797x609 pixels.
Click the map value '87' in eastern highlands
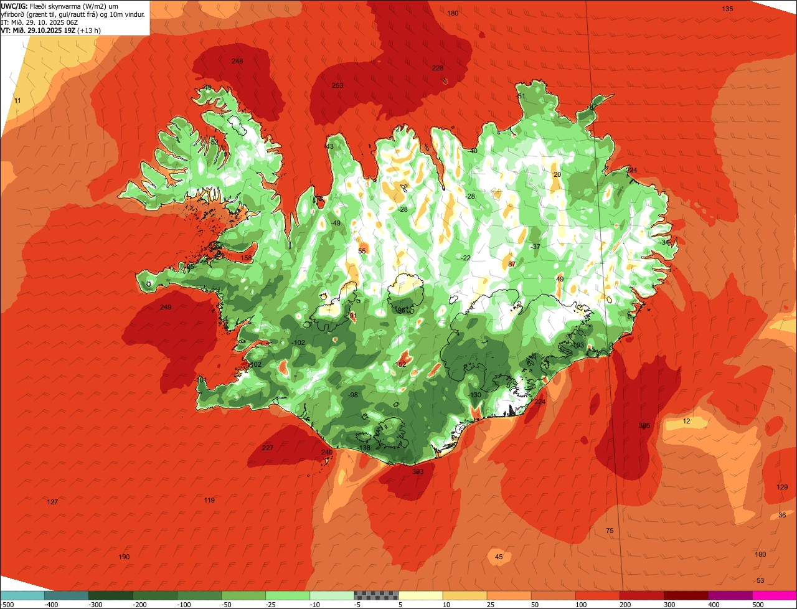pos(512,265)
